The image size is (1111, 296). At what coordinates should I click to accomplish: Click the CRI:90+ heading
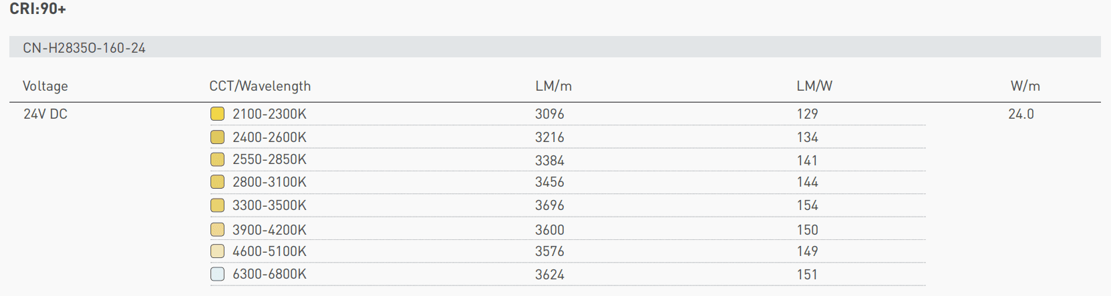[37, 9]
